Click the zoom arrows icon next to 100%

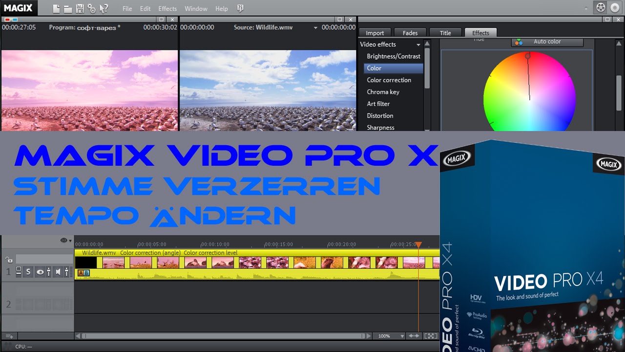tap(414, 336)
